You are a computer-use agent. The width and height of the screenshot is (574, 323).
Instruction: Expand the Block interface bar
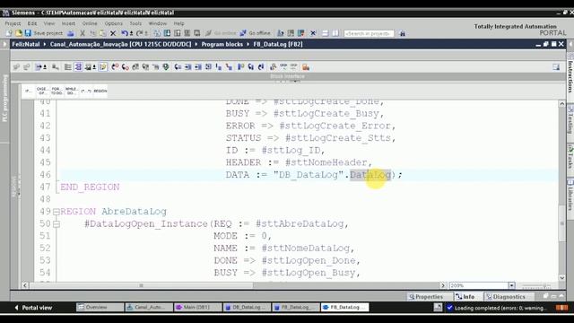tap(288, 76)
